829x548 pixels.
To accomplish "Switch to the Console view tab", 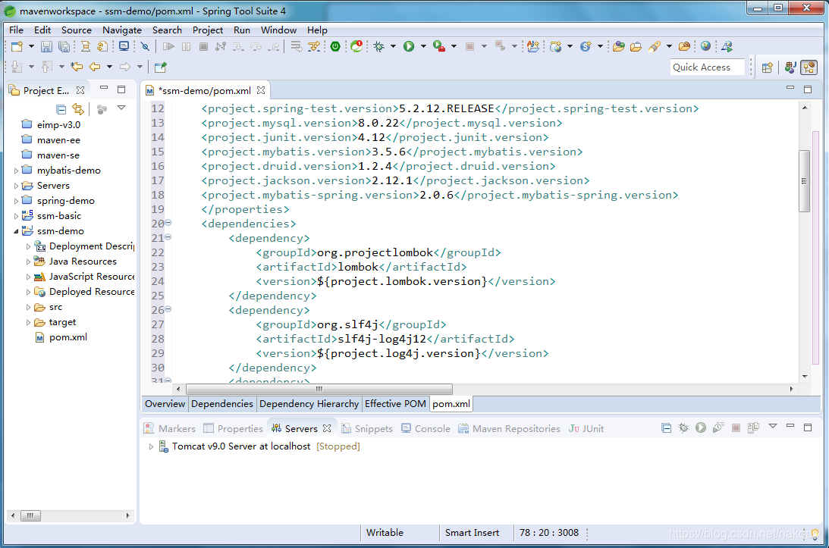I will point(432,428).
